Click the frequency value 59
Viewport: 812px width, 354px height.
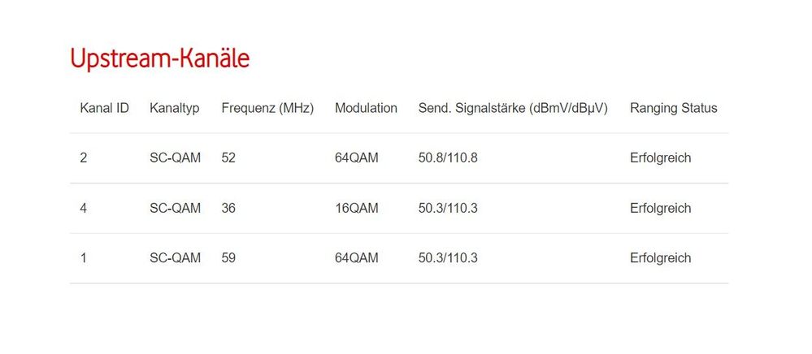point(228,258)
